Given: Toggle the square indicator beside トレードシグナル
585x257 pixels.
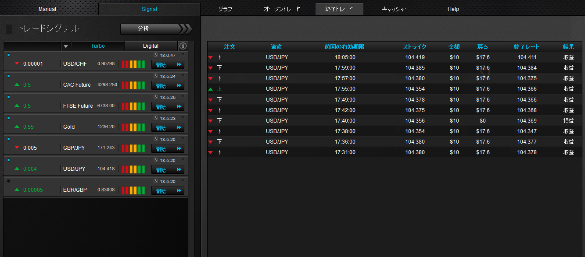Looking at the screenshot, I should (x=9, y=29).
